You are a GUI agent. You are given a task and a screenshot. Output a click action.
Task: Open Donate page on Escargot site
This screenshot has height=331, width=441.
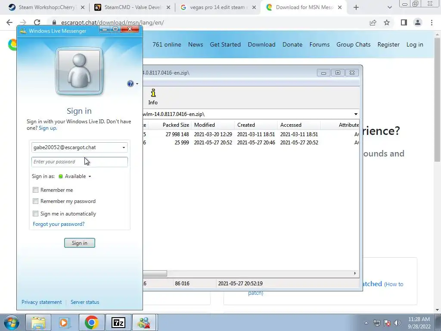click(292, 44)
